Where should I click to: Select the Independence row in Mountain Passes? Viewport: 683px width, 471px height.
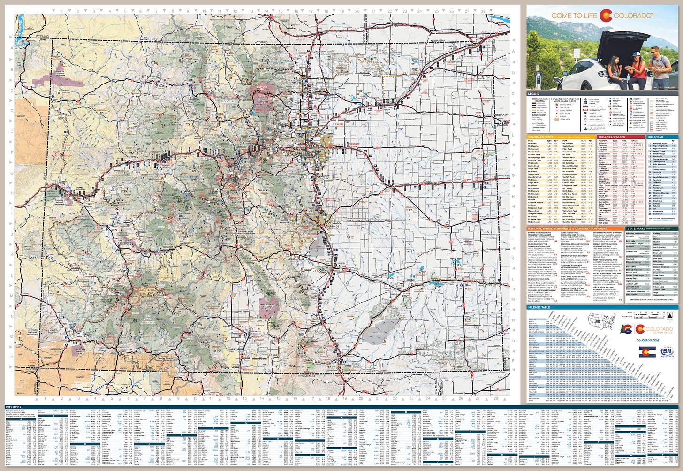tap(621, 164)
